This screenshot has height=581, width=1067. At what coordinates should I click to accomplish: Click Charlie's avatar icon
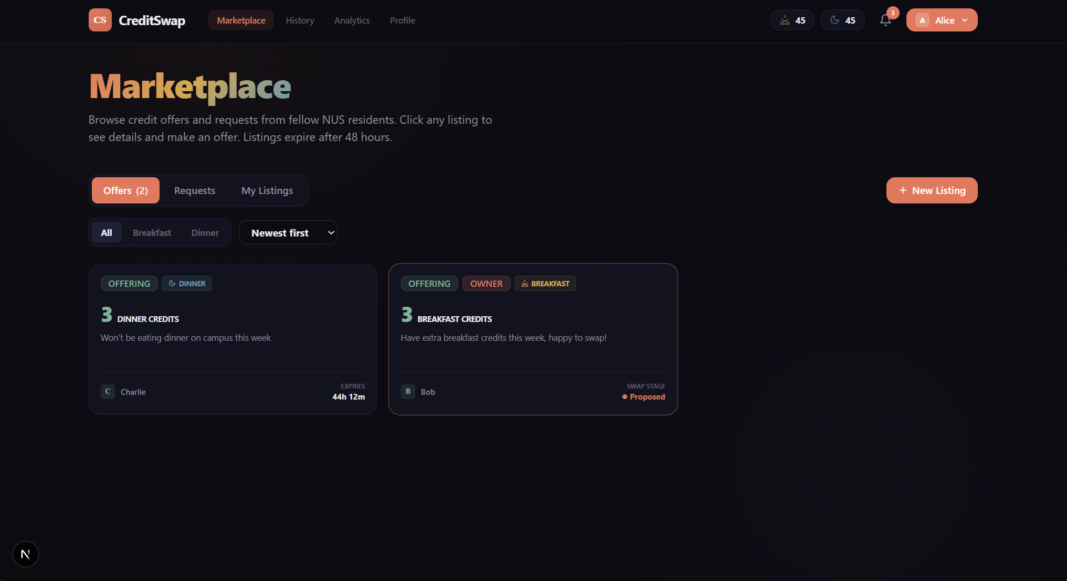pyautogui.click(x=108, y=392)
